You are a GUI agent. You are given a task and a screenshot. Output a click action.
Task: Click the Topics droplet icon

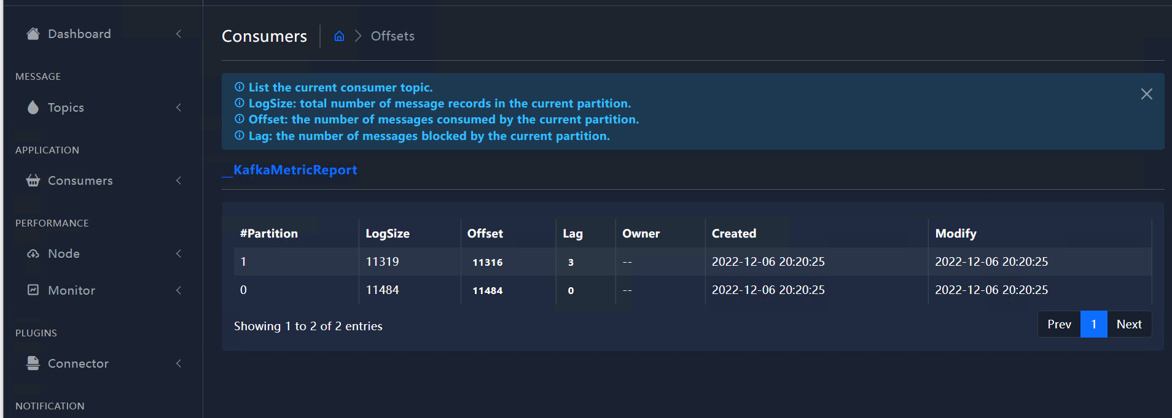tap(33, 107)
